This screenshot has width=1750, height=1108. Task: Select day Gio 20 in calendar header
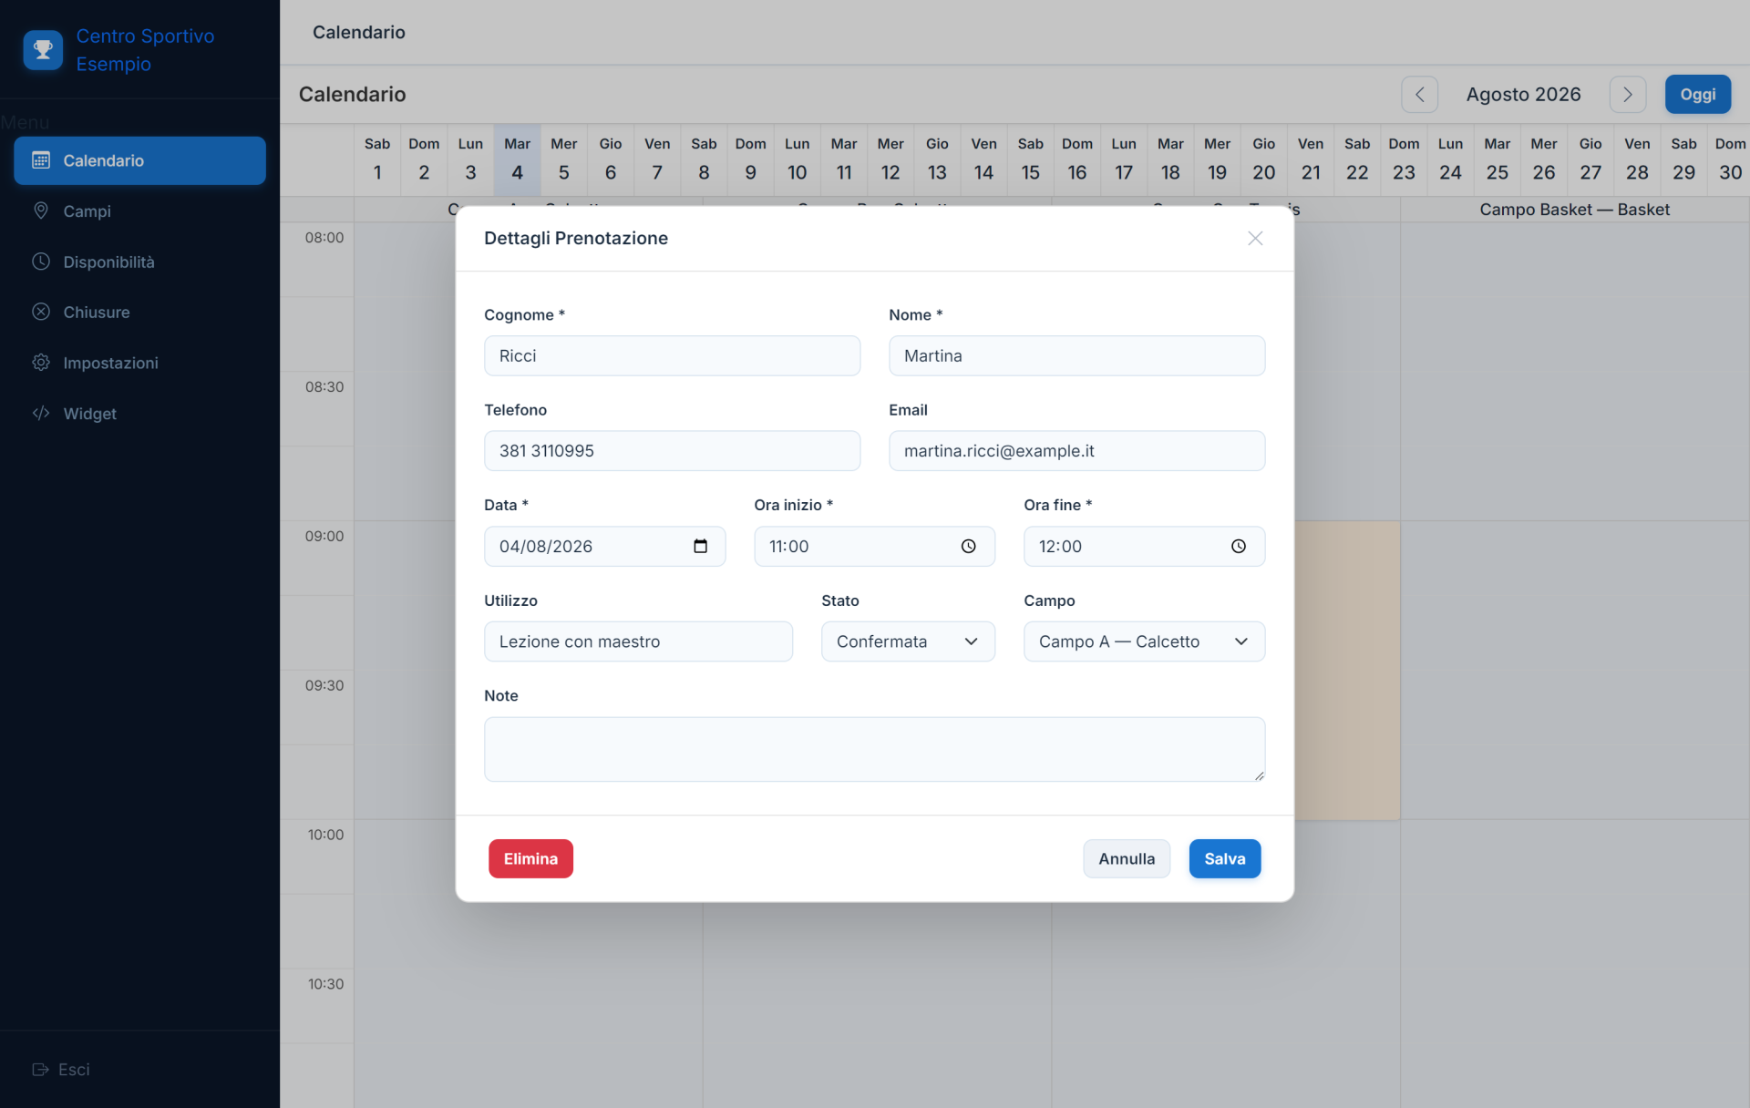click(x=1263, y=159)
